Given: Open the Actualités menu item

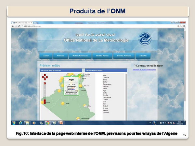Looking at the screenshot, I should tap(143, 56).
